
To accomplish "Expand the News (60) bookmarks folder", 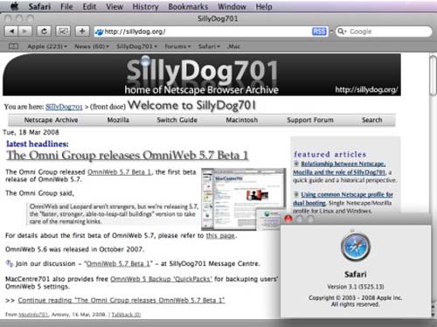I will pyautogui.click(x=92, y=46).
